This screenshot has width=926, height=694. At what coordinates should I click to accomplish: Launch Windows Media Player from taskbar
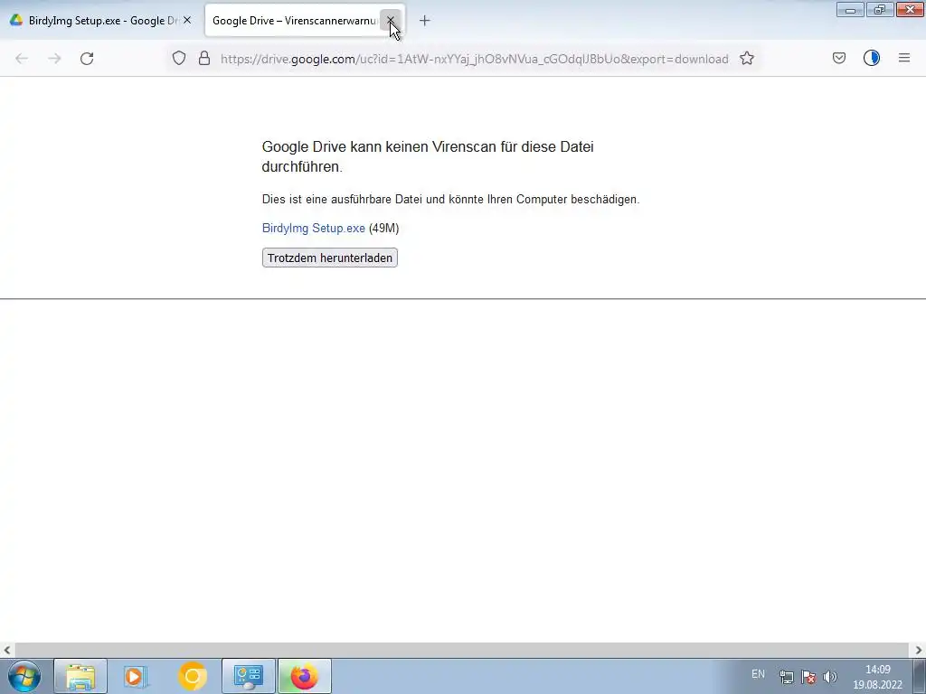[136, 676]
